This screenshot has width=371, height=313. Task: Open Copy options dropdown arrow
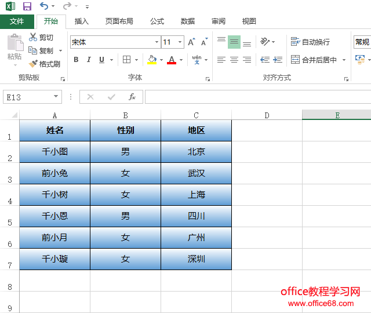[x=60, y=50]
